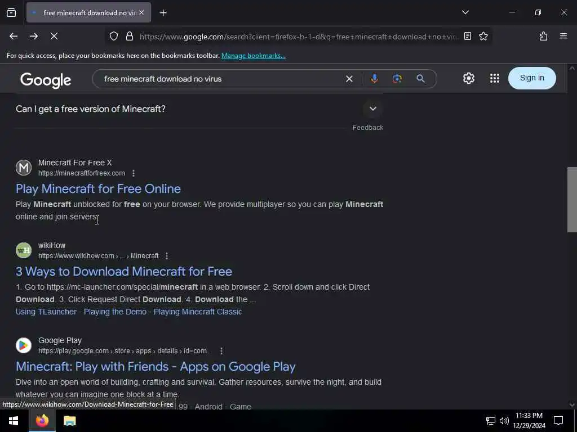Close the free minecraft download tab
Screen dimensions: 577x432
141,12
